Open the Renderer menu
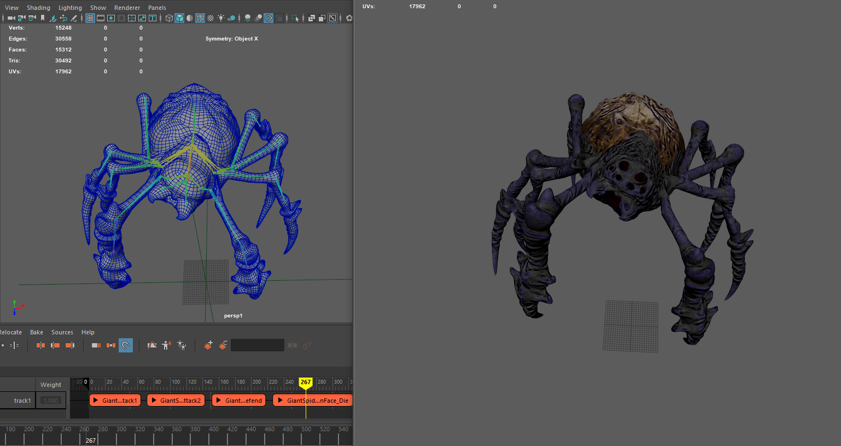The width and height of the screenshot is (841, 446). click(x=127, y=8)
